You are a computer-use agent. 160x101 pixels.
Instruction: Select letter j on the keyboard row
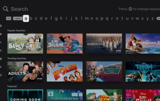tap(71, 19)
